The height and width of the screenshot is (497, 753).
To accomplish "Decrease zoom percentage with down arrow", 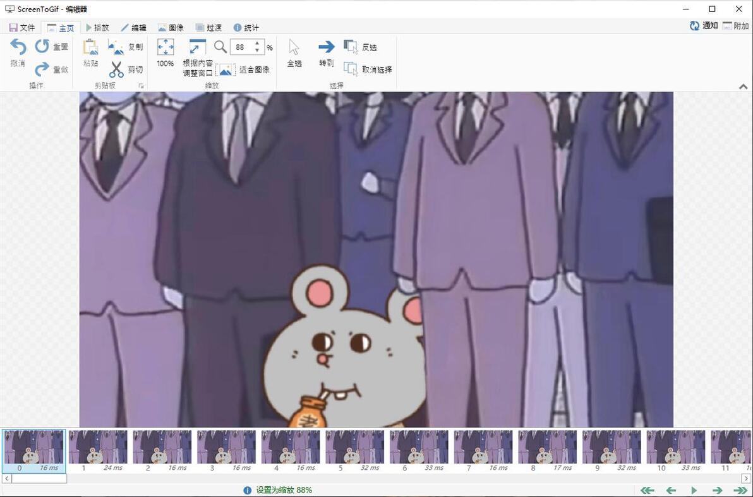I will pyautogui.click(x=257, y=50).
